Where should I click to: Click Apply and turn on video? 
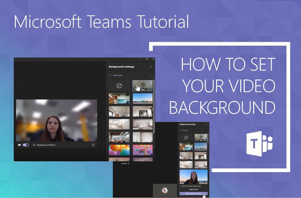pyautogui.click(x=193, y=194)
